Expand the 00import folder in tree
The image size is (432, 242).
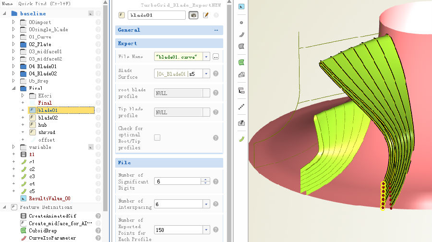coord(13,22)
